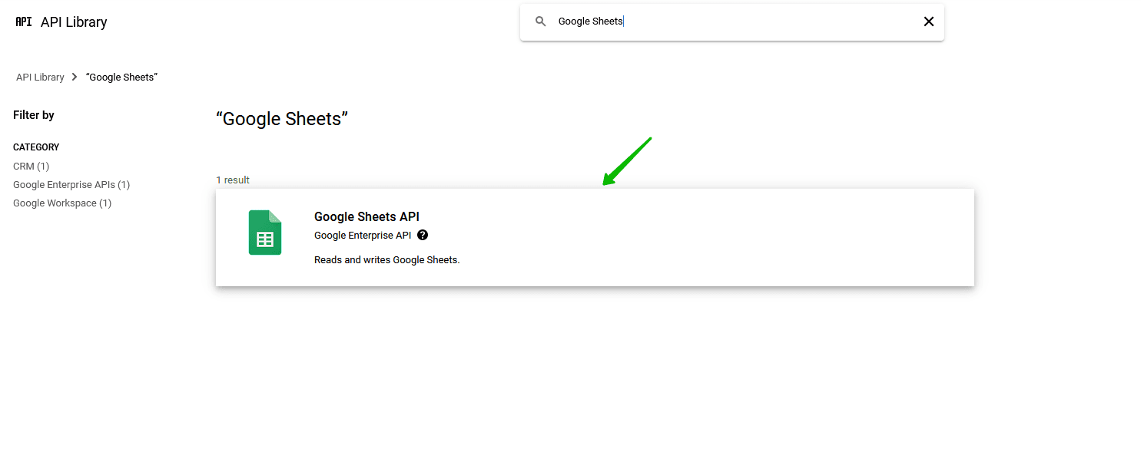Click the quoted Google Sheets results heading
Image resolution: width=1141 pixels, height=452 pixels.
282,119
